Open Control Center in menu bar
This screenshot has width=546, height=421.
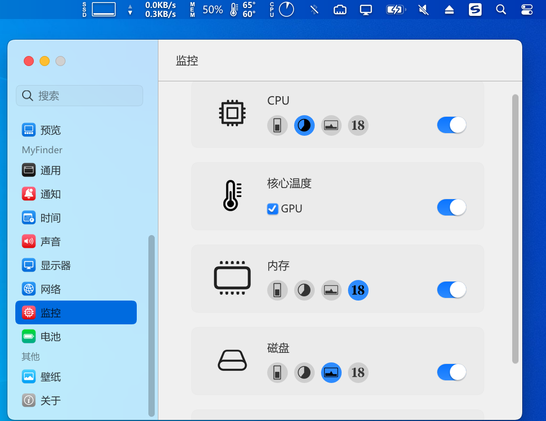click(x=526, y=10)
